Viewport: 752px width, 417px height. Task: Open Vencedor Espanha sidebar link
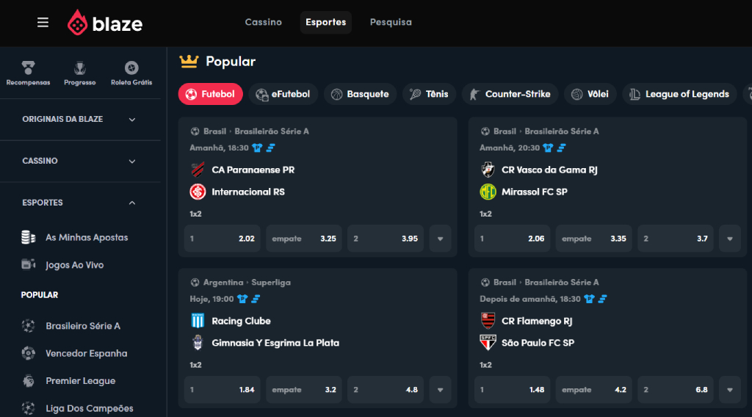click(87, 353)
